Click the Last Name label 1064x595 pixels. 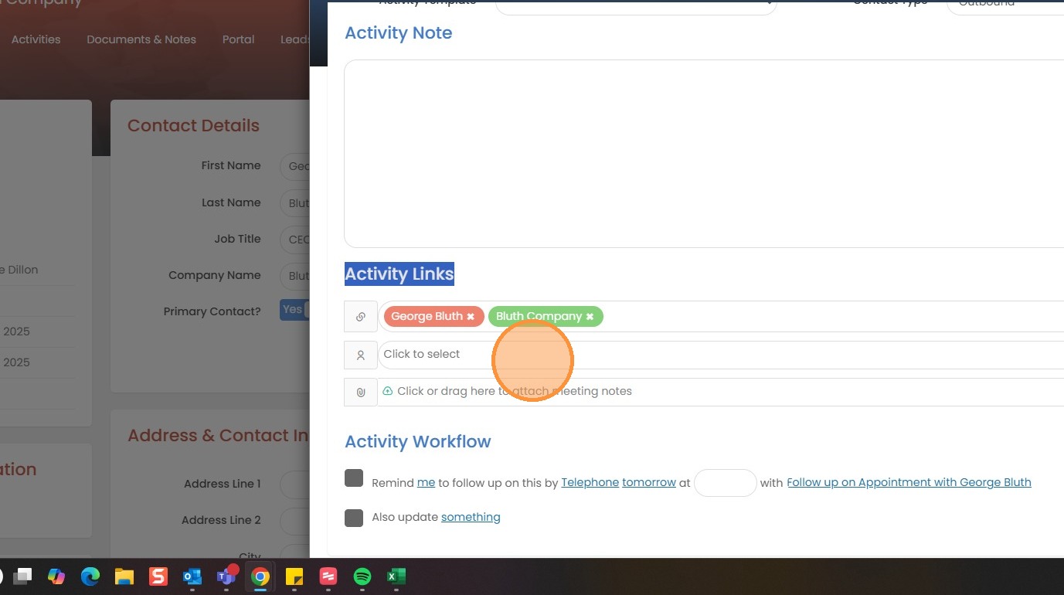pyautogui.click(x=231, y=202)
